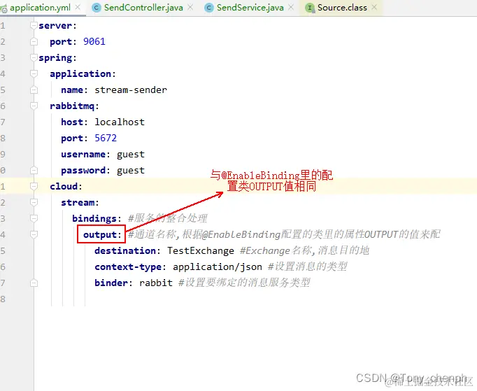Click the cloud key
The width and height of the screenshot is (477, 391).
(64, 187)
